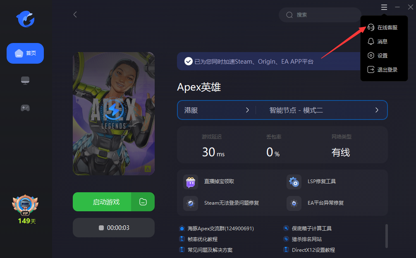Open EA平台异常修复 fix

point(325,203)
